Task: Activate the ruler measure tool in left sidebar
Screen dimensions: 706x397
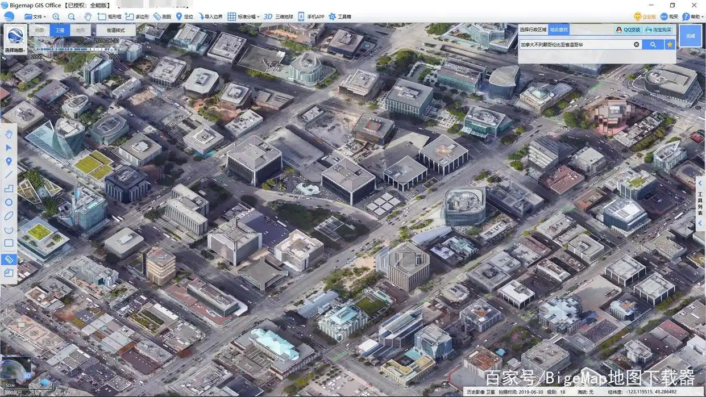Action: [x=9, y=259]
